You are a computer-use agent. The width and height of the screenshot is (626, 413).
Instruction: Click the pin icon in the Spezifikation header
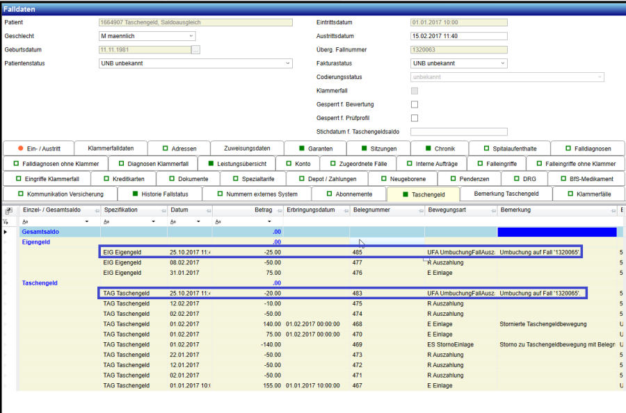pyautogui.click(x=162, y=210)
